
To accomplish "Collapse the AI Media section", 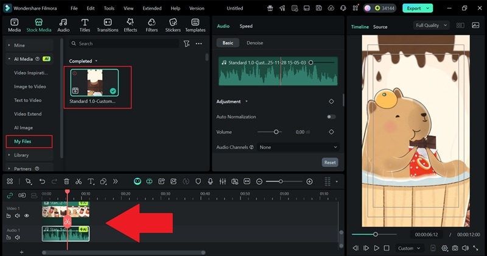I will tap(9, 59).
